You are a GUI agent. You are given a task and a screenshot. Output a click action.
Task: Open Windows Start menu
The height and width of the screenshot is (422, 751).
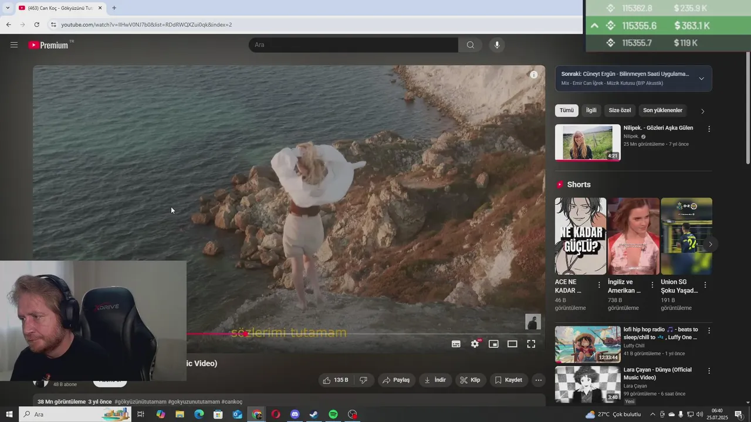coord(9,414)
